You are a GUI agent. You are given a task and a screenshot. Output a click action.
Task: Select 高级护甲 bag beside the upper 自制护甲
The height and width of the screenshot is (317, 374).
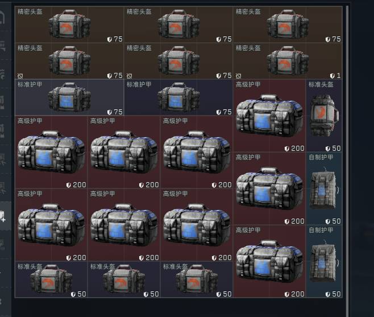(x=269, y=189)
